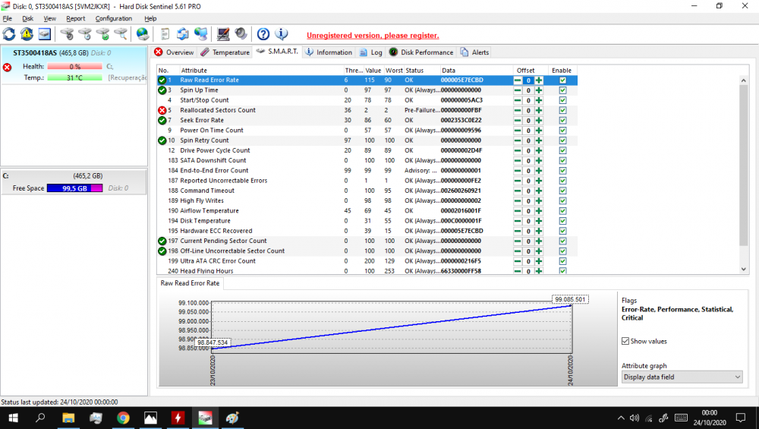Screen dimensions: 759x429
Task: Click the refresh disk information toolbar icon
Action: coord(9,34)
